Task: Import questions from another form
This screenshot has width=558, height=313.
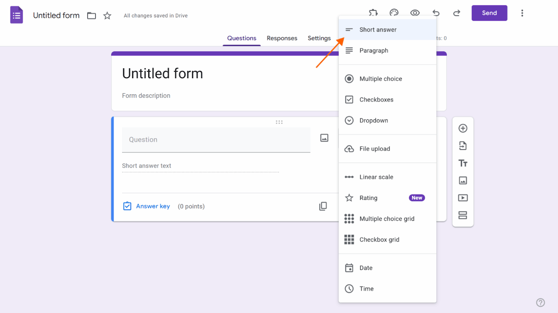Action: pos(463,145)
